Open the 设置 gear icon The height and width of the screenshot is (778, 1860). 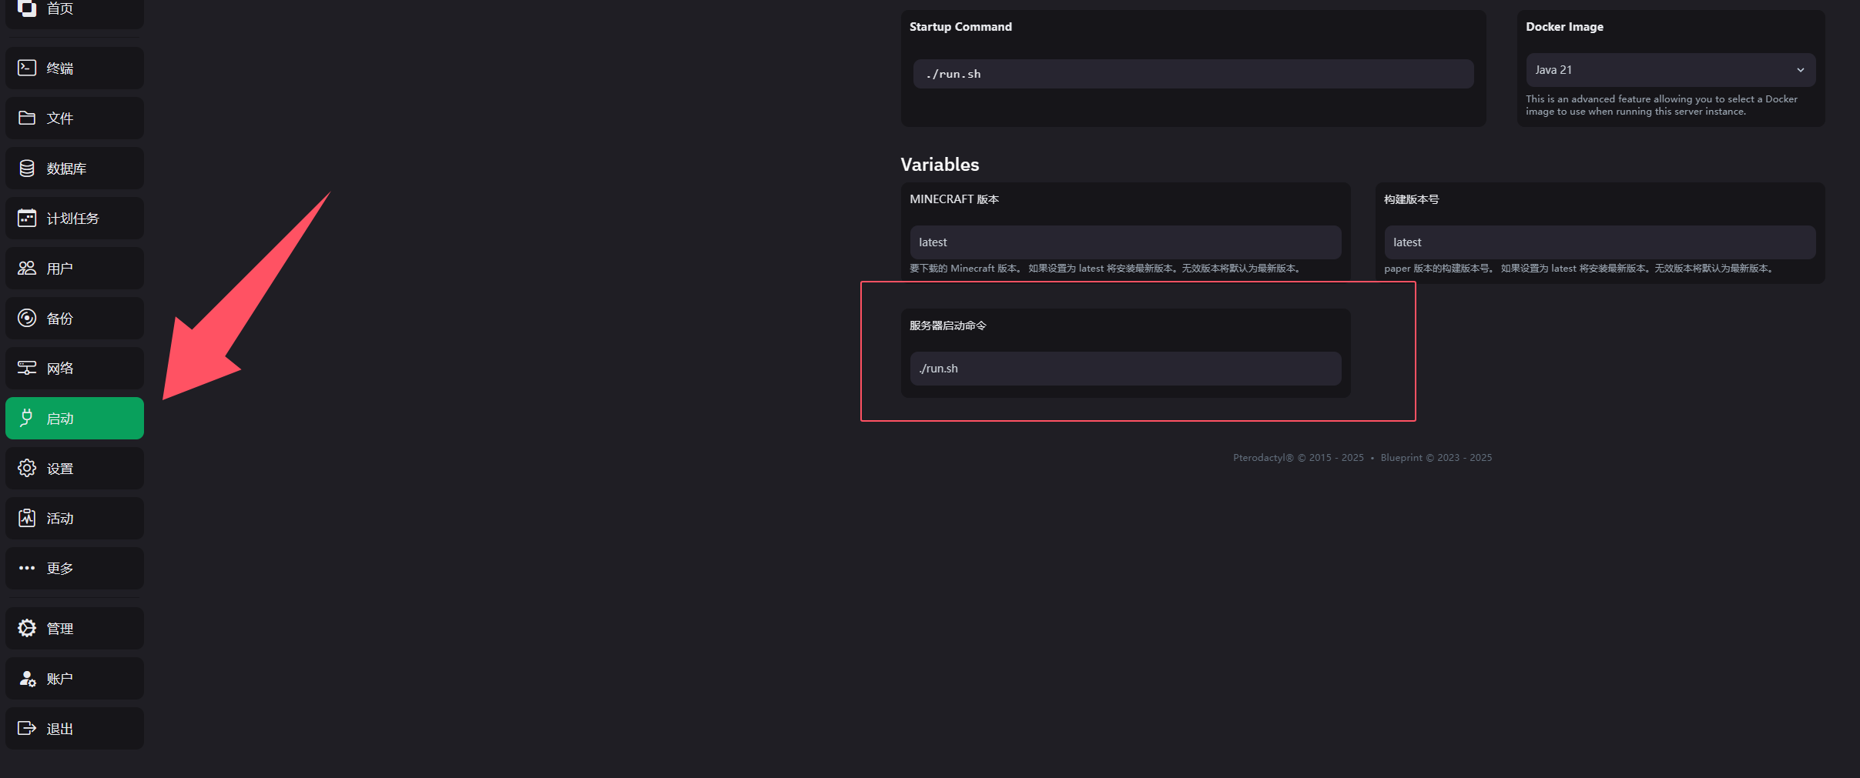click(x=27, y=468)
